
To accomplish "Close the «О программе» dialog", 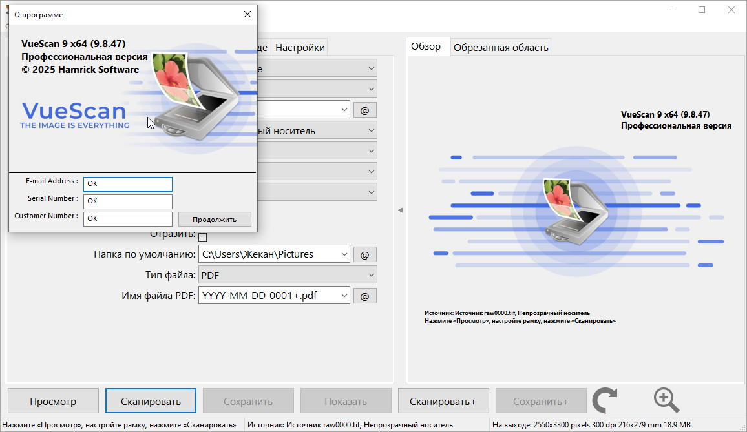I will [247, 14].
